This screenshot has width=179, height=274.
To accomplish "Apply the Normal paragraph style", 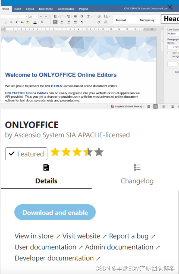I will (x=125, y=19).
